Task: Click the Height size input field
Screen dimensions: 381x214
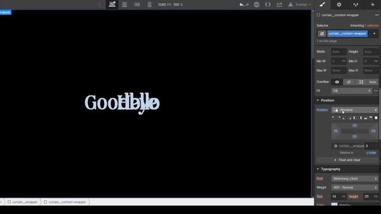Action: click(371, 52)
